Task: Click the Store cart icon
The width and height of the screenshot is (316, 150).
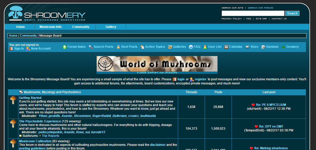Action: click(x=248, y=47)
